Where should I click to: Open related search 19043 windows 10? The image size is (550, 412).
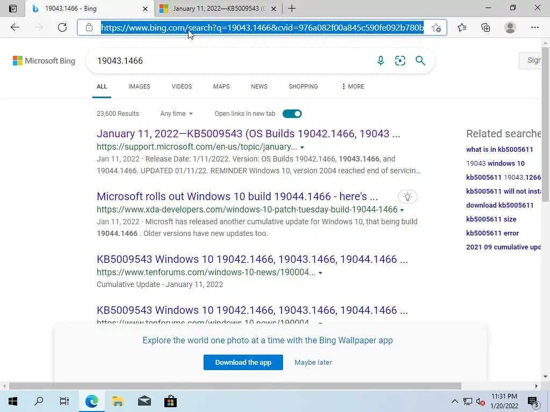coord(495,163)
